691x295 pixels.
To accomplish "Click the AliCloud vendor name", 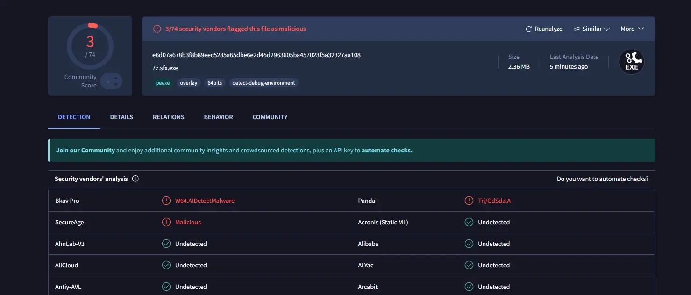I will point(67,266).
